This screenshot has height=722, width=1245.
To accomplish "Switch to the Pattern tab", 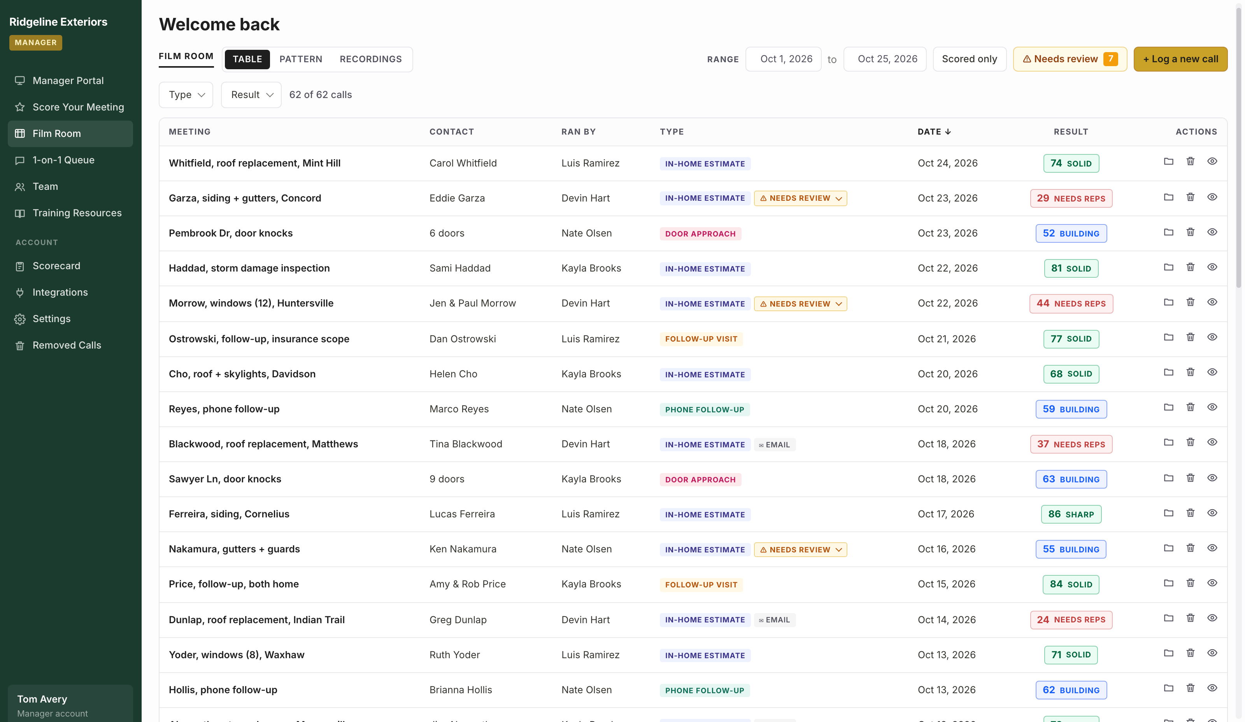I will 302,59.
